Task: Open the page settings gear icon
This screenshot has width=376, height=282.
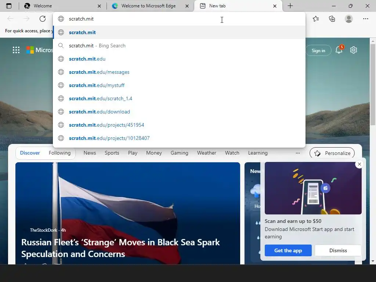Action: pos(354,50)
